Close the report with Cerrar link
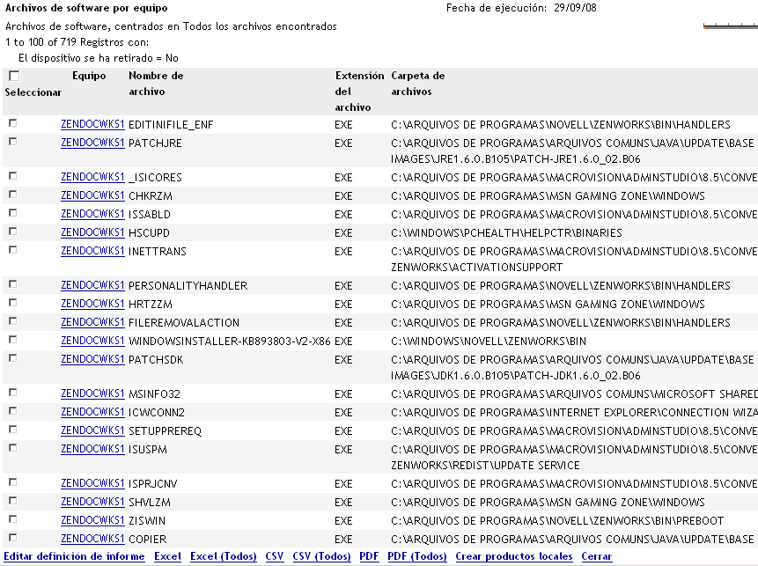This screenshot has width=758, height=566. (597, 556)
